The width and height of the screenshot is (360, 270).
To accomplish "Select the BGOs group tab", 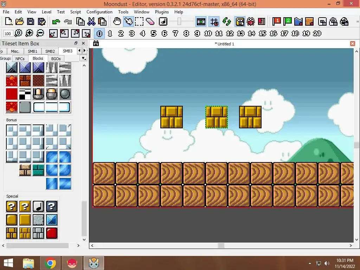I will 56,59.
